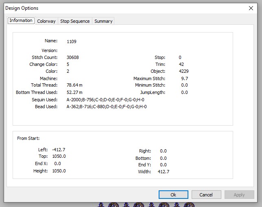Viewport: 262px width, 207px height.
Task: Click the End X value 0.0
Action: [57, 163]
